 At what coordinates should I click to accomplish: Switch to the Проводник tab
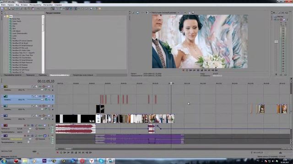point(30,75)
